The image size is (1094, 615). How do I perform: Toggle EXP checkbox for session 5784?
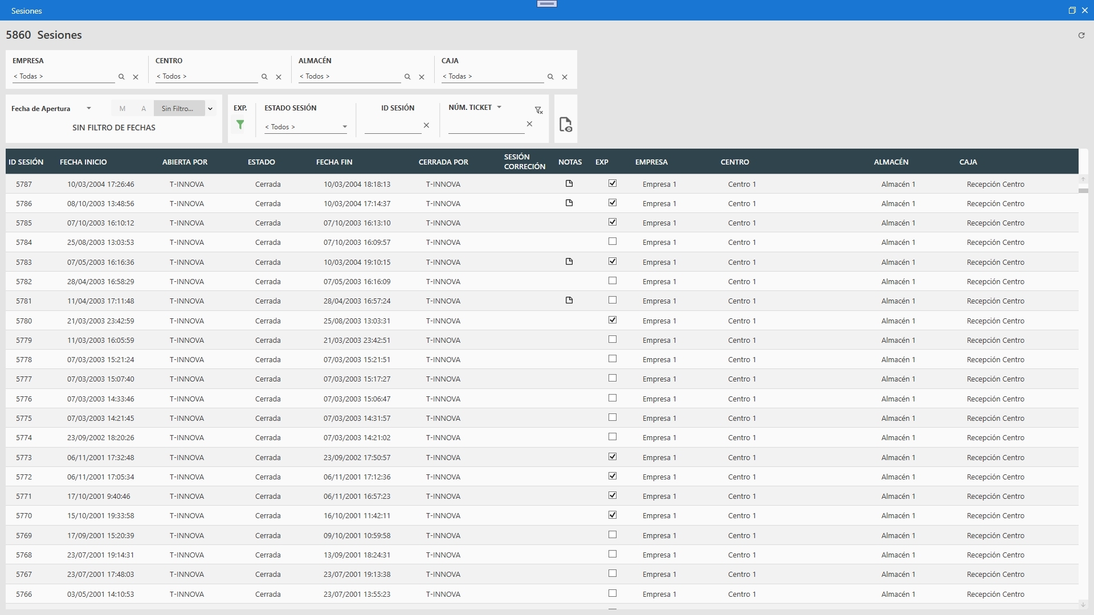(x=613, y=241)
